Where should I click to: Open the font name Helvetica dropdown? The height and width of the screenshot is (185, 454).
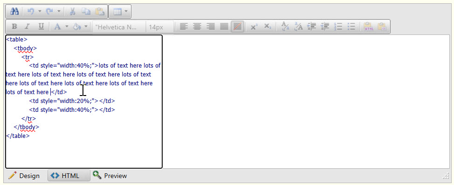coord(119,27)
